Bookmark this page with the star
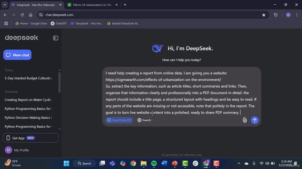The image size is (302, 169). pos(264,15)
